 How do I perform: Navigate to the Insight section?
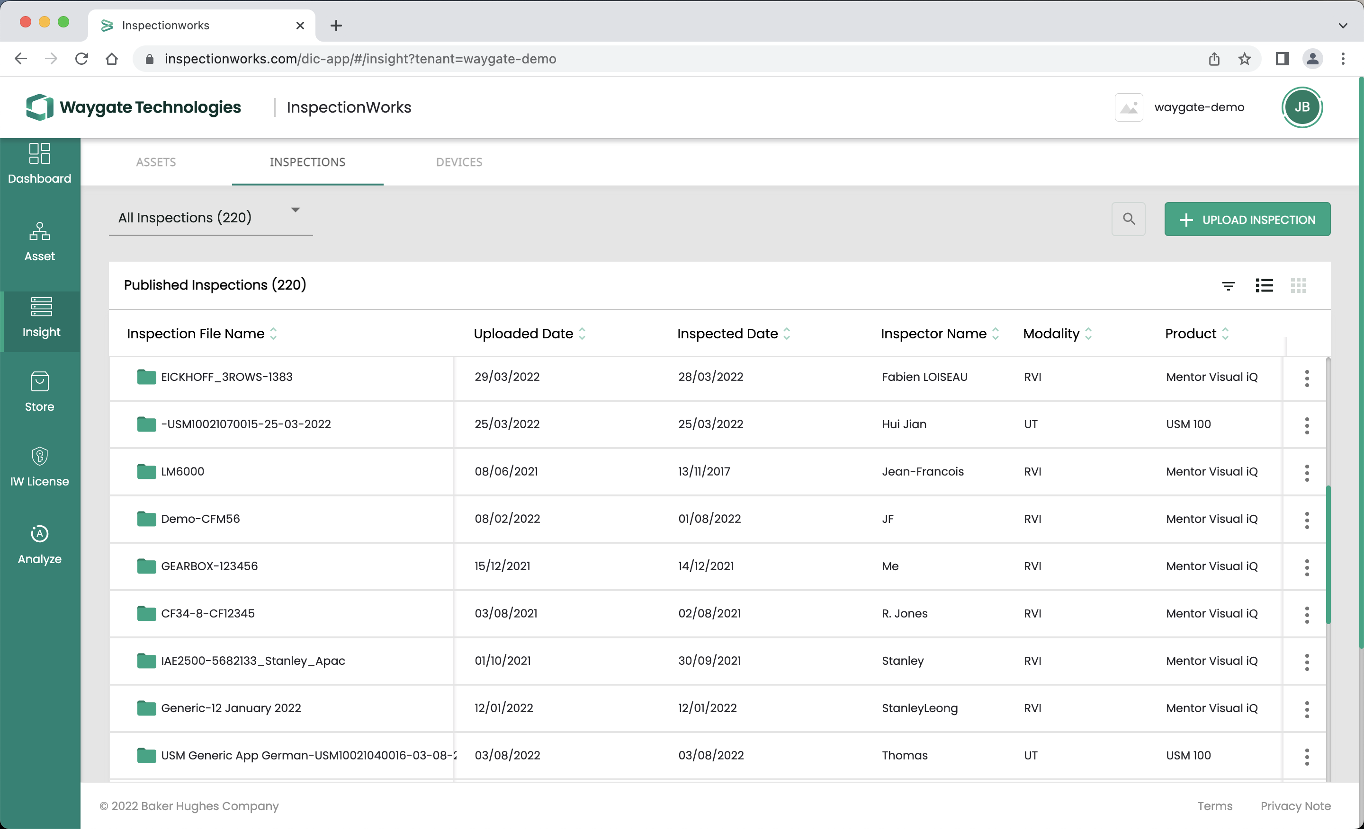point(40,316)
